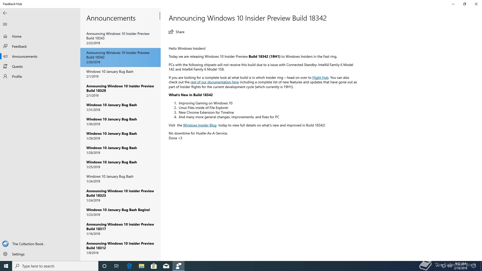Screen dimensions: 482x271
Task: Open File Explorer from taskbar
Action: pyautogui.click(x=142, y=266)
